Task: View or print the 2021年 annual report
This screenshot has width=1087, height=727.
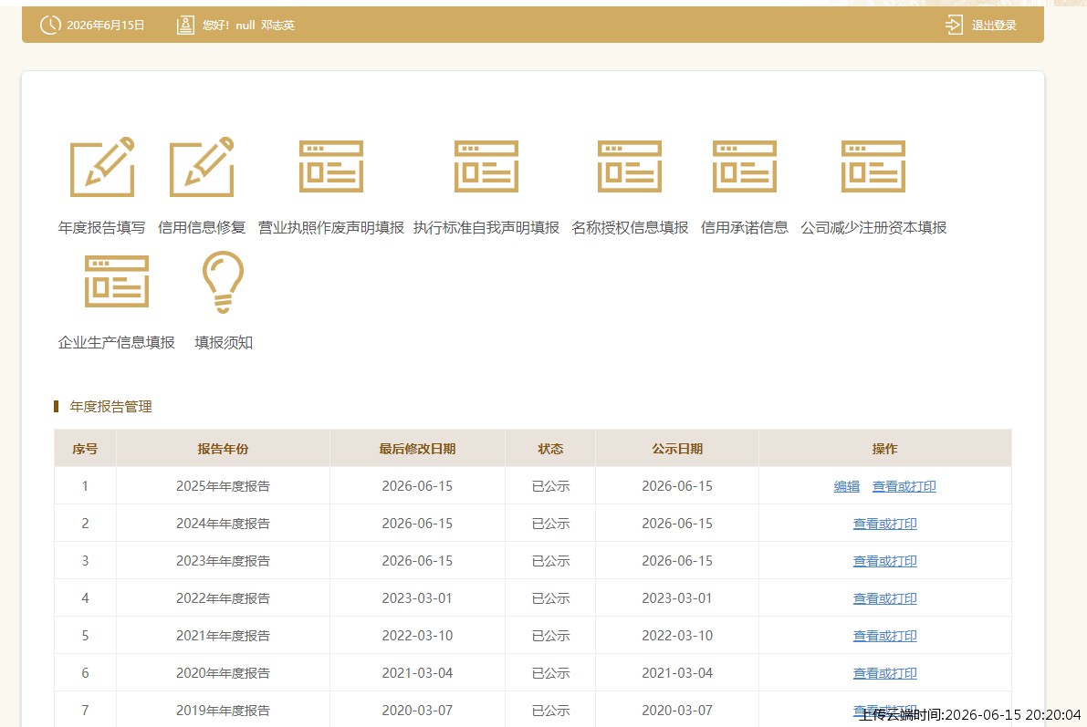Action: tap(884, 636)
